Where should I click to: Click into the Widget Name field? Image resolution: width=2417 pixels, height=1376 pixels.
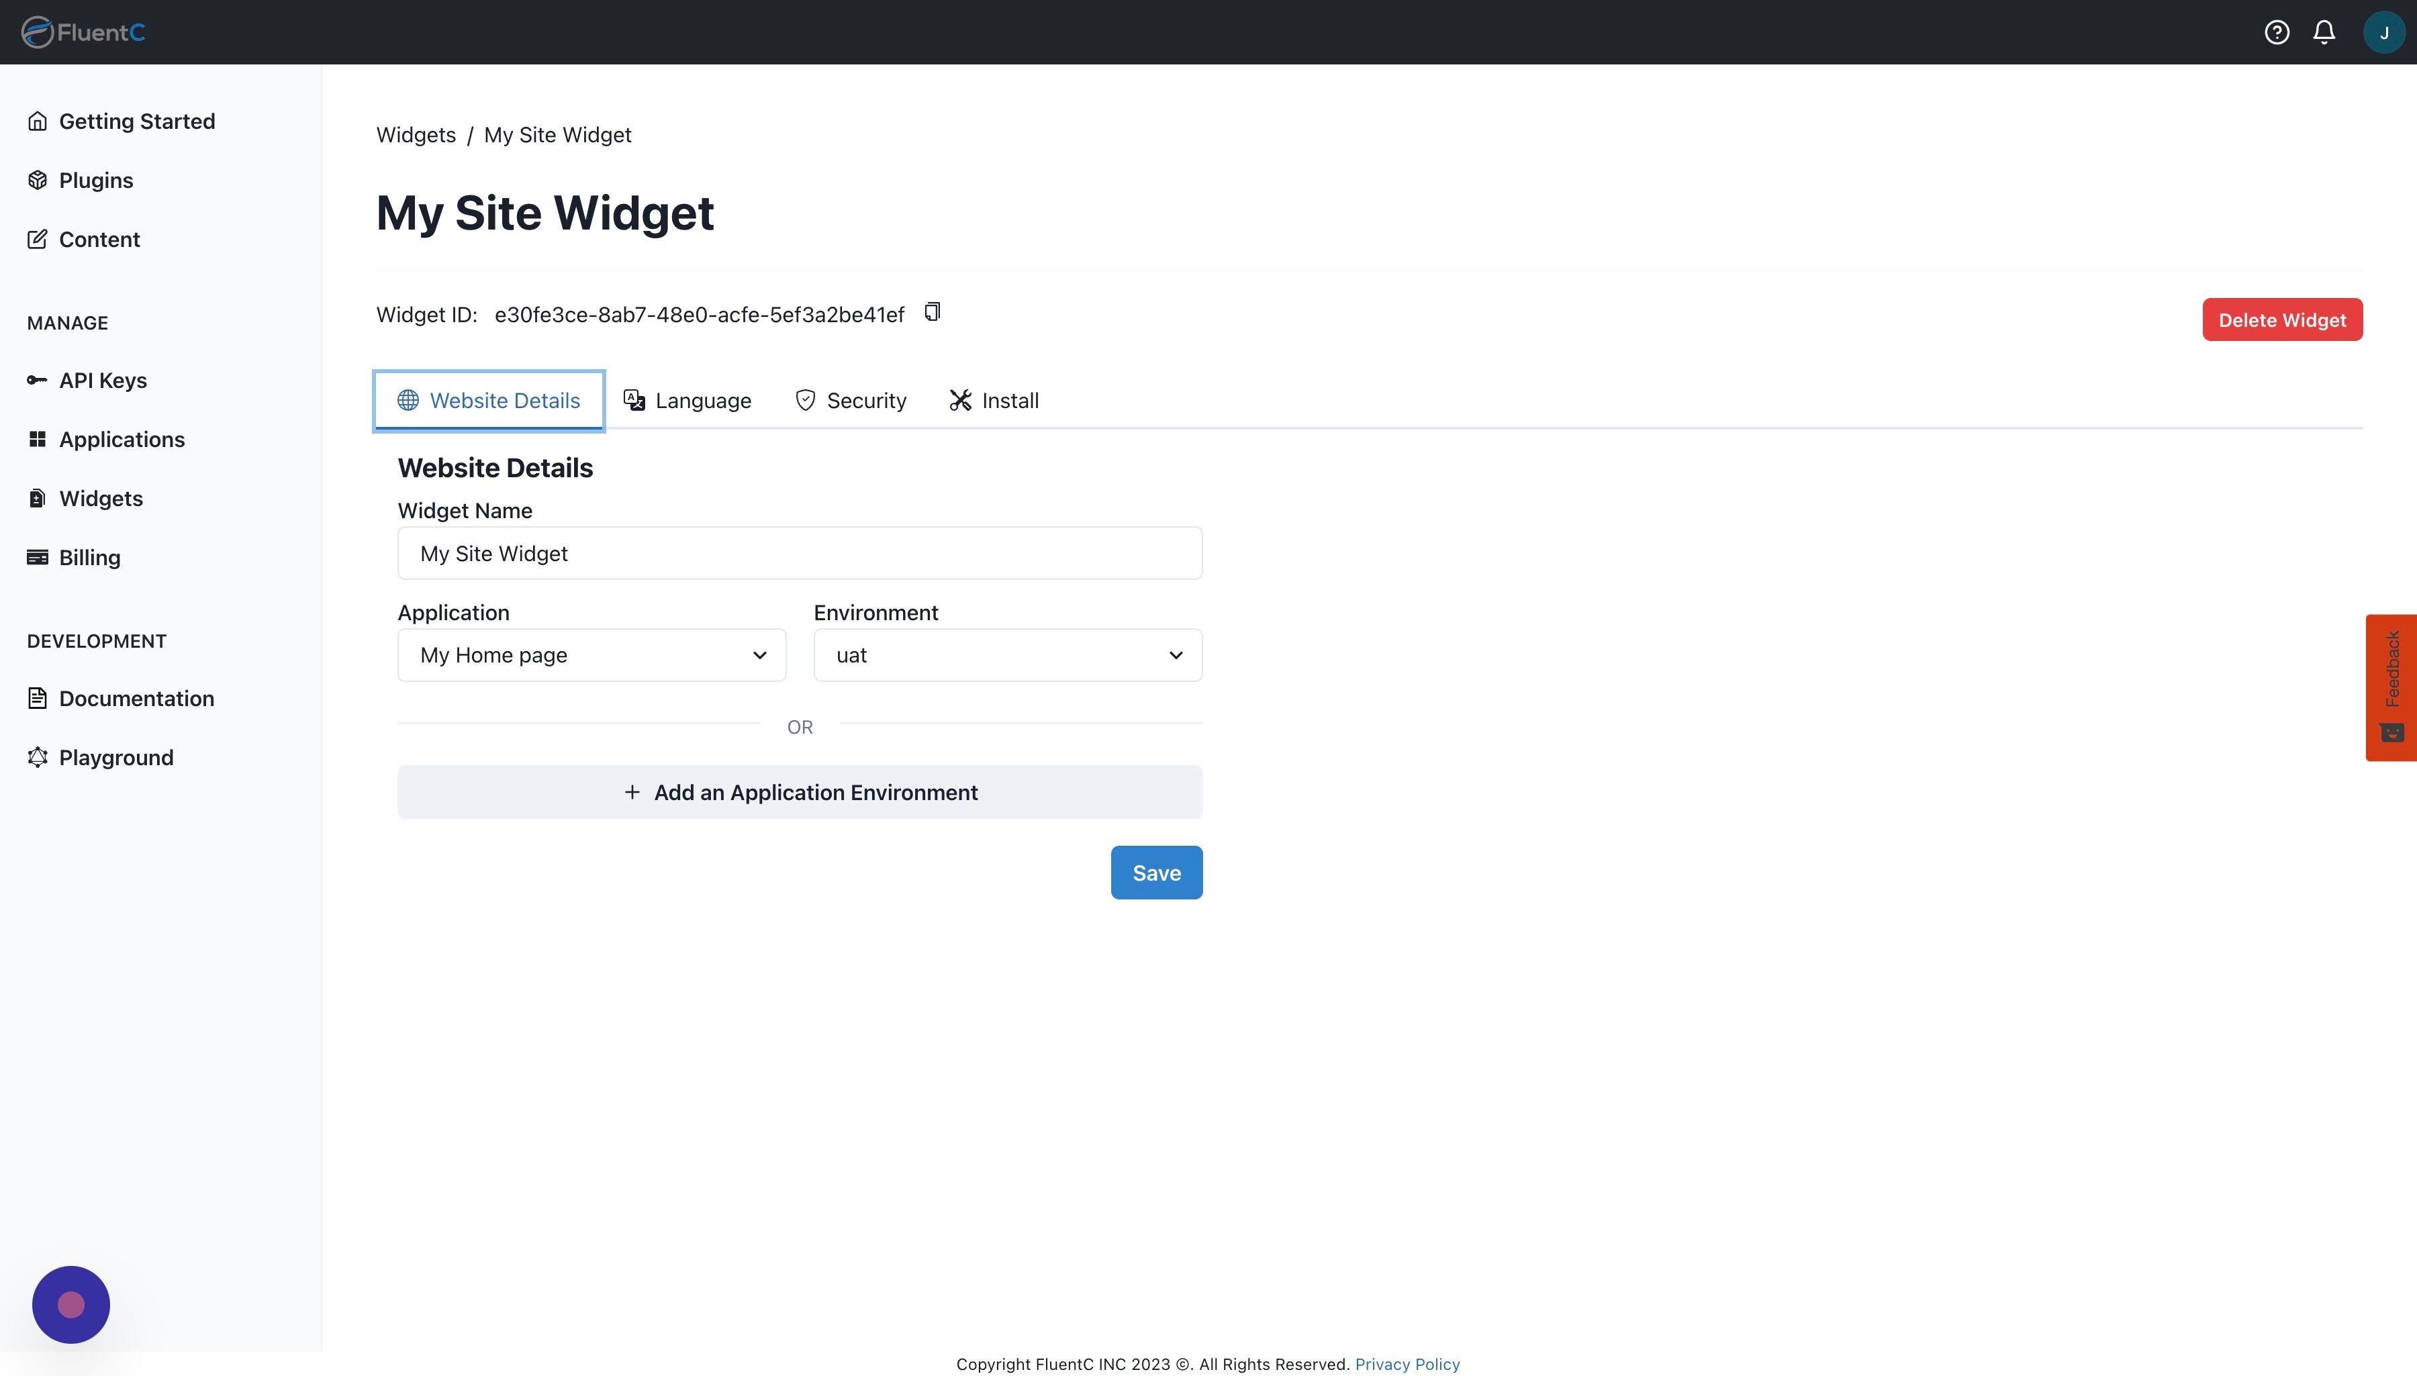[x=800, y=553]
